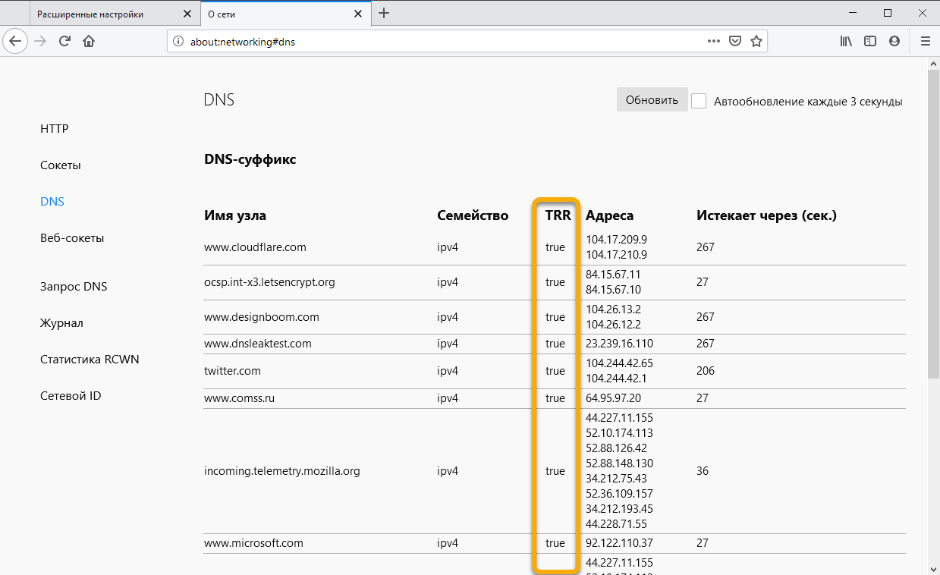
Task: Open Firefox account icon
Action: (x=894, y=41)
